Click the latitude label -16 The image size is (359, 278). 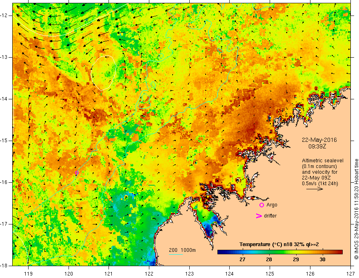pos(4,182)
